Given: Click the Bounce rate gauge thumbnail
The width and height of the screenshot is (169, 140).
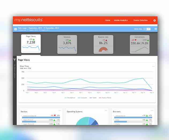Looking at the screenshot, I should 103,49.
